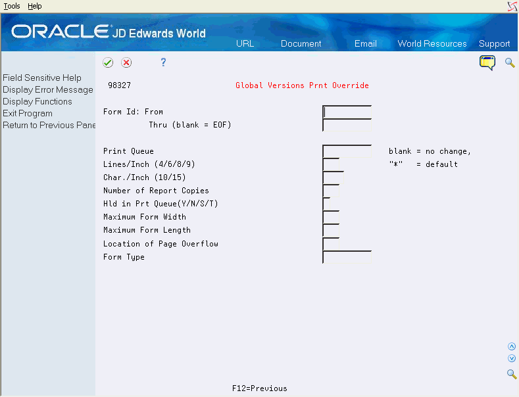
Task: Focus Number of Report Copies field
Action: (331, 191)
